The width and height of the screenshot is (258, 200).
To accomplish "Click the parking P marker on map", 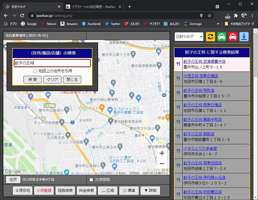I will (30, 97).
